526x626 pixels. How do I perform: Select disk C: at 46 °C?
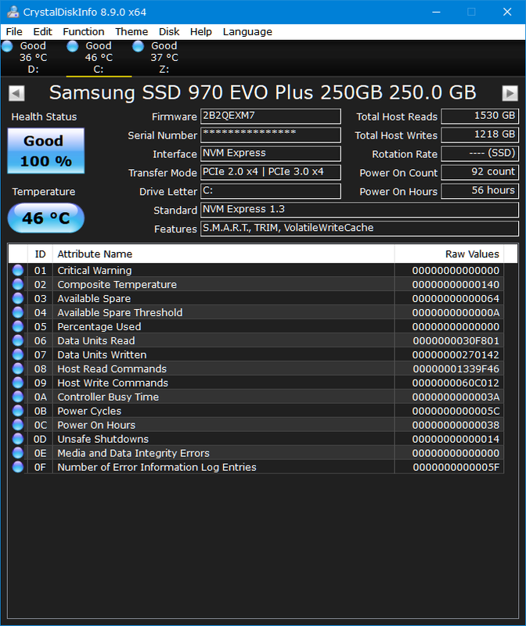(x=99, y=57)
